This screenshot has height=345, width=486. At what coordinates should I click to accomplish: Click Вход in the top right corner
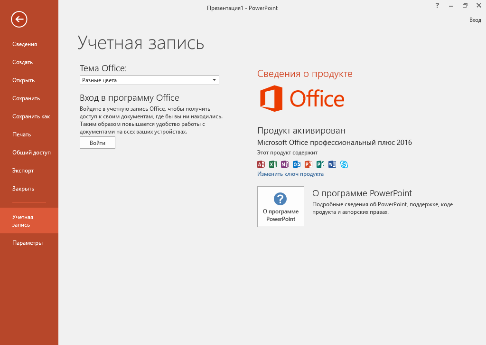tap(475, 19)
